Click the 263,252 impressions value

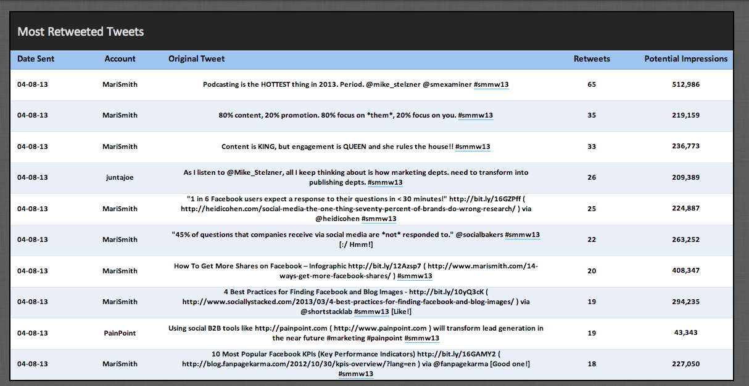[x=686, y=239]
